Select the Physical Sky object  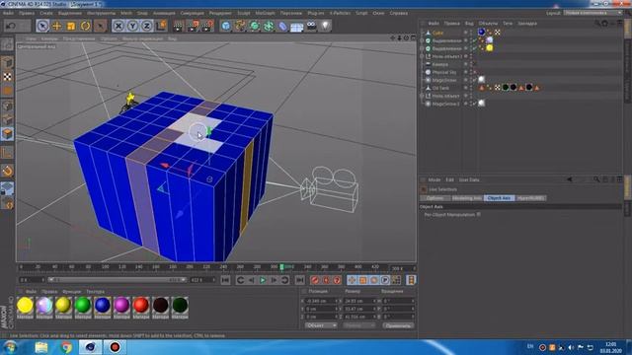pyautogui.click(x=444, y=72)
